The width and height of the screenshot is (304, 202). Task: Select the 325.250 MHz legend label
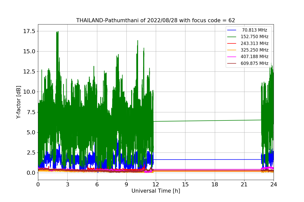point(255,50)
